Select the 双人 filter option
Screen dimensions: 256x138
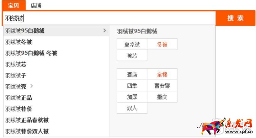pyautogui.click(x=132, y=108)
